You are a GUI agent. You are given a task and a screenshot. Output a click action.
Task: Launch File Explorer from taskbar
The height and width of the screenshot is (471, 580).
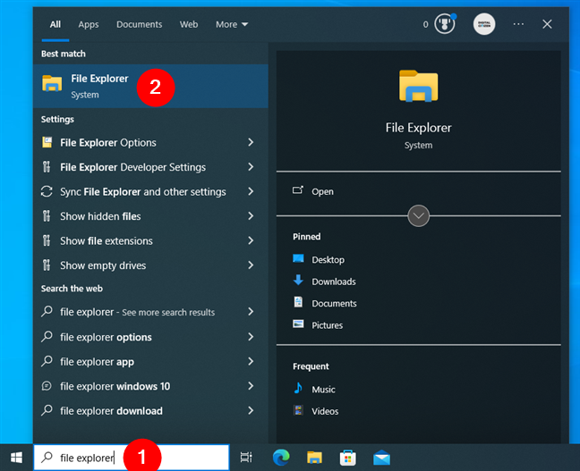tap(314, 458)
